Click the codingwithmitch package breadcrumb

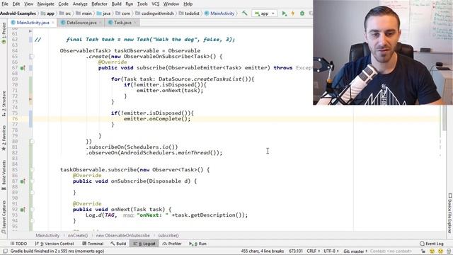click(155, 13)
